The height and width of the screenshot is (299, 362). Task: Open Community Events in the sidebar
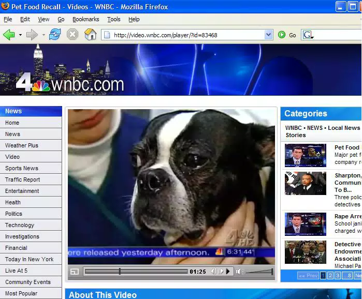[31, 282]
